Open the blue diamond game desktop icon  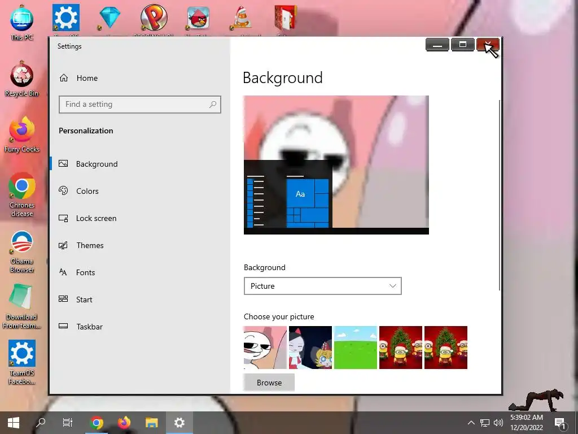point(110,18)
